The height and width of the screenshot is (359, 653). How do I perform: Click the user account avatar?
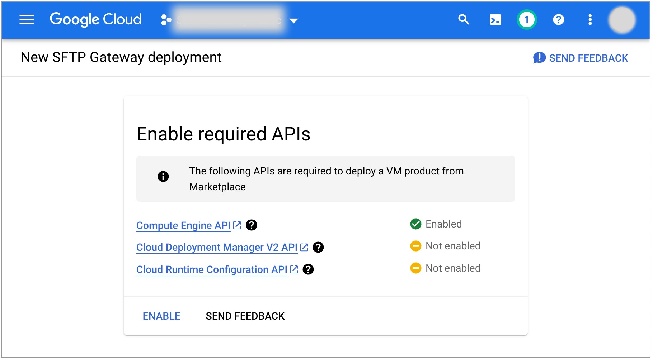(622, 20)
